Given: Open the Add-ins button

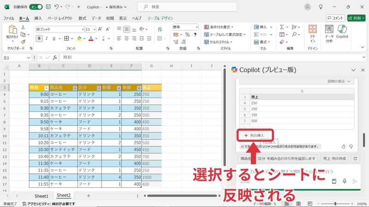Looking at the screenshot, I should tap(313, 34).
